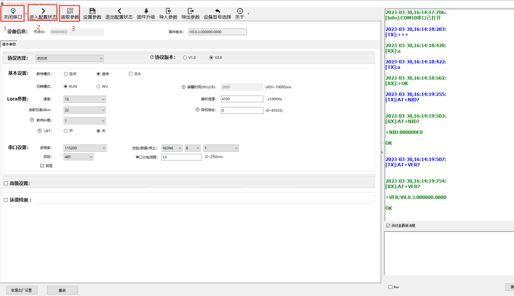Expand the 波特率 dropdown showing 115200
Screen dimensions: 514x296
85,148
